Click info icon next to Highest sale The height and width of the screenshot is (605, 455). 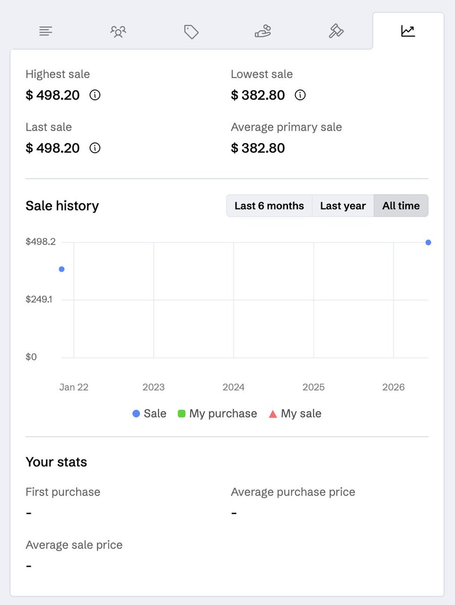pyautogui.click(x=95, y=95)
